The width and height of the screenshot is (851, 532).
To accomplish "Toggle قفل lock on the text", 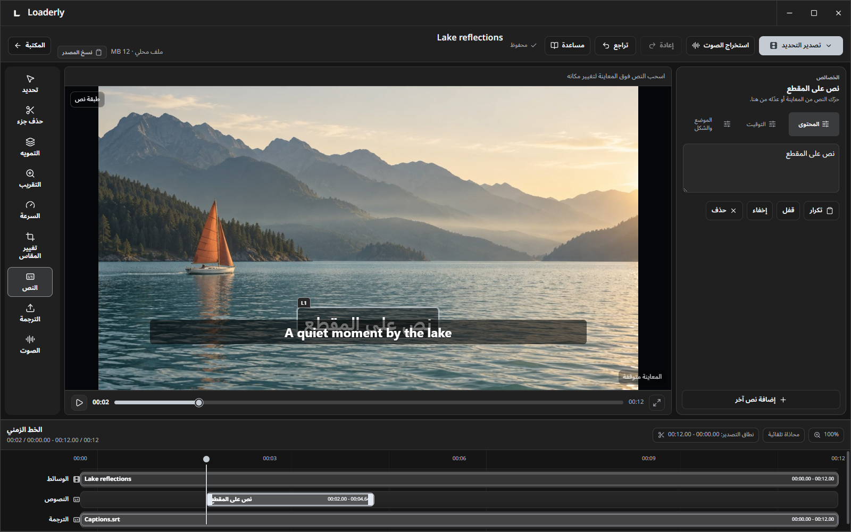I will [x=788, y=211].
